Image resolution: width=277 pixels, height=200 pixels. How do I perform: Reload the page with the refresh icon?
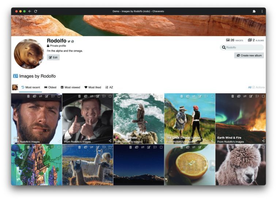[35, 11]
